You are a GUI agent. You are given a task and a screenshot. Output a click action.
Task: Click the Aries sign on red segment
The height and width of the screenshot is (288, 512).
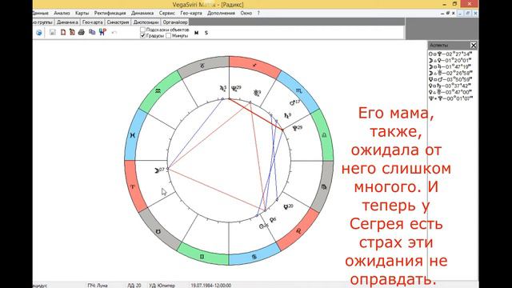click(133, 187)
